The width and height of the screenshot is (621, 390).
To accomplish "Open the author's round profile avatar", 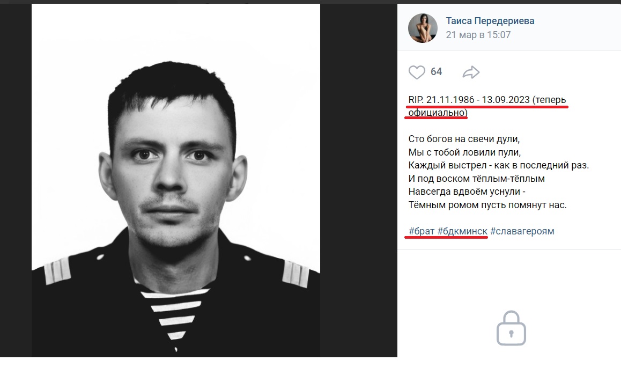I will [x=423, y=28].
